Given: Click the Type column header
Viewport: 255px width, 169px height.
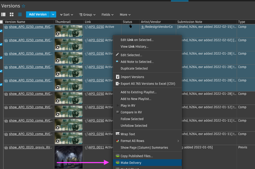Looking at the screenshot, I should click(x=246, y=22).
